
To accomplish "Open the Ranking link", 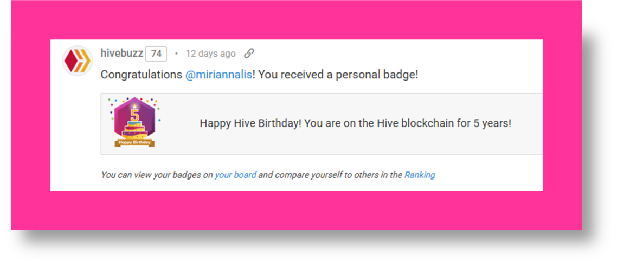I will tap(420, 175).
